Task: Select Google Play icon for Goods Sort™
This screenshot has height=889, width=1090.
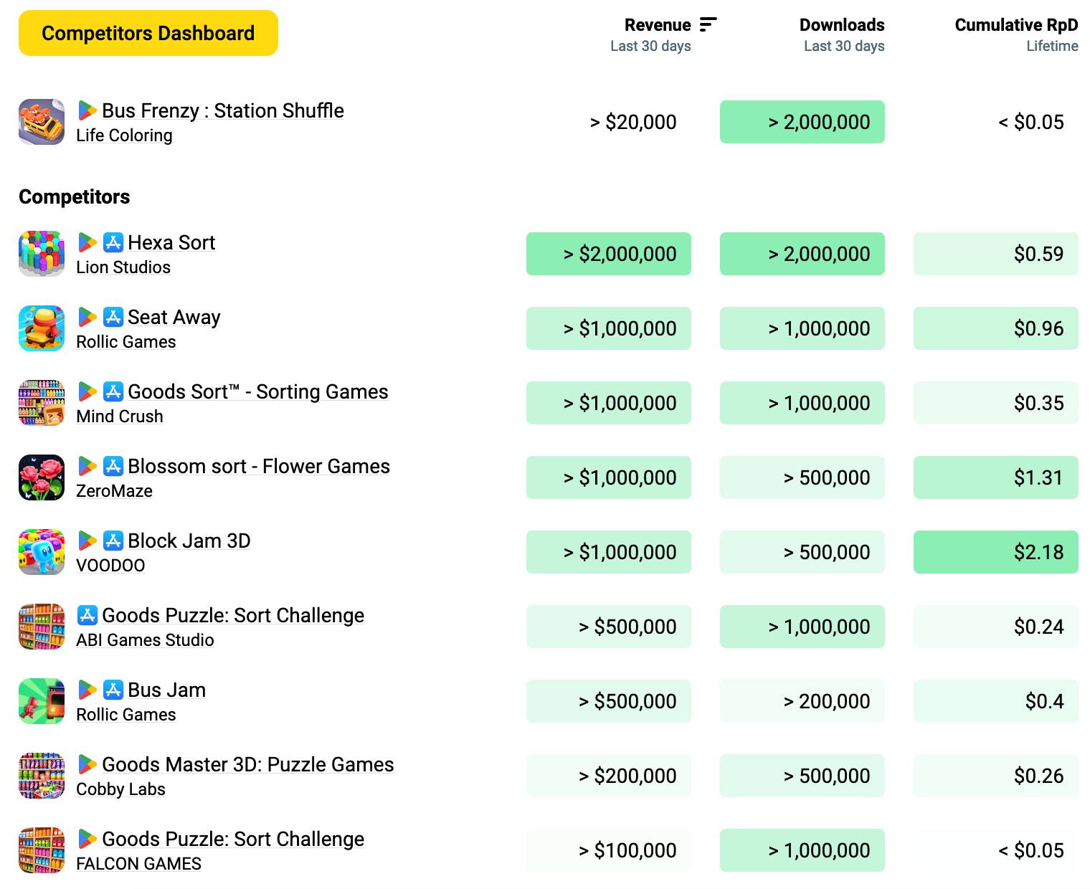Action: point(87,391)
